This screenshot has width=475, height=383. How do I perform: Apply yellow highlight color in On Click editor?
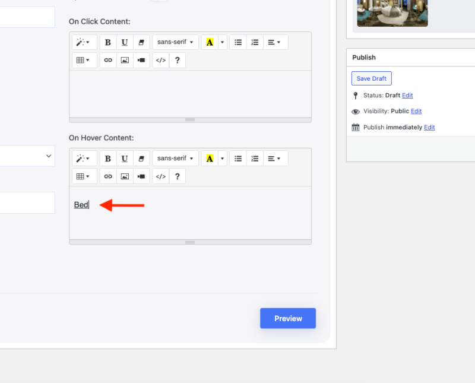tap(210, 42)
